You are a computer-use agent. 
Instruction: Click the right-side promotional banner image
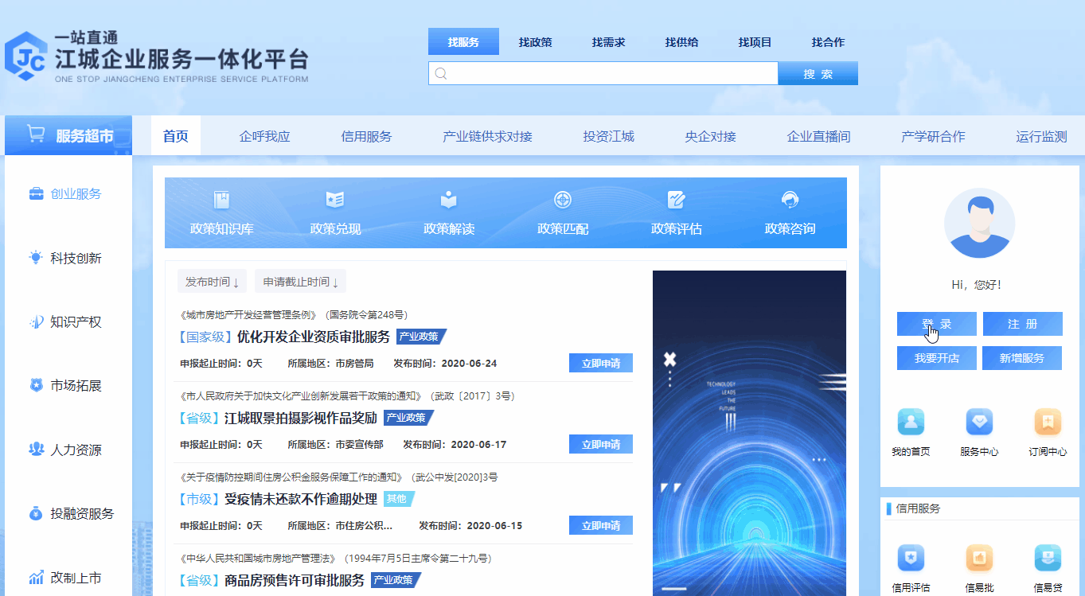(749, 434)
